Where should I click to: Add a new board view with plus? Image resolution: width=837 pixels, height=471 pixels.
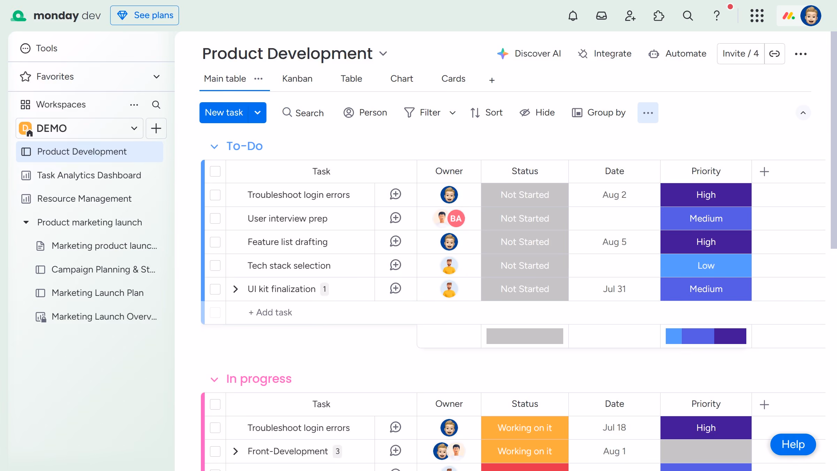pyautogui.click(x=492, y=80)
